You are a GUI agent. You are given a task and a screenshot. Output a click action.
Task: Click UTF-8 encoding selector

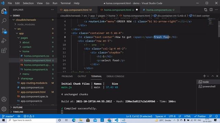pyautogui.click(x=172, y=116)
